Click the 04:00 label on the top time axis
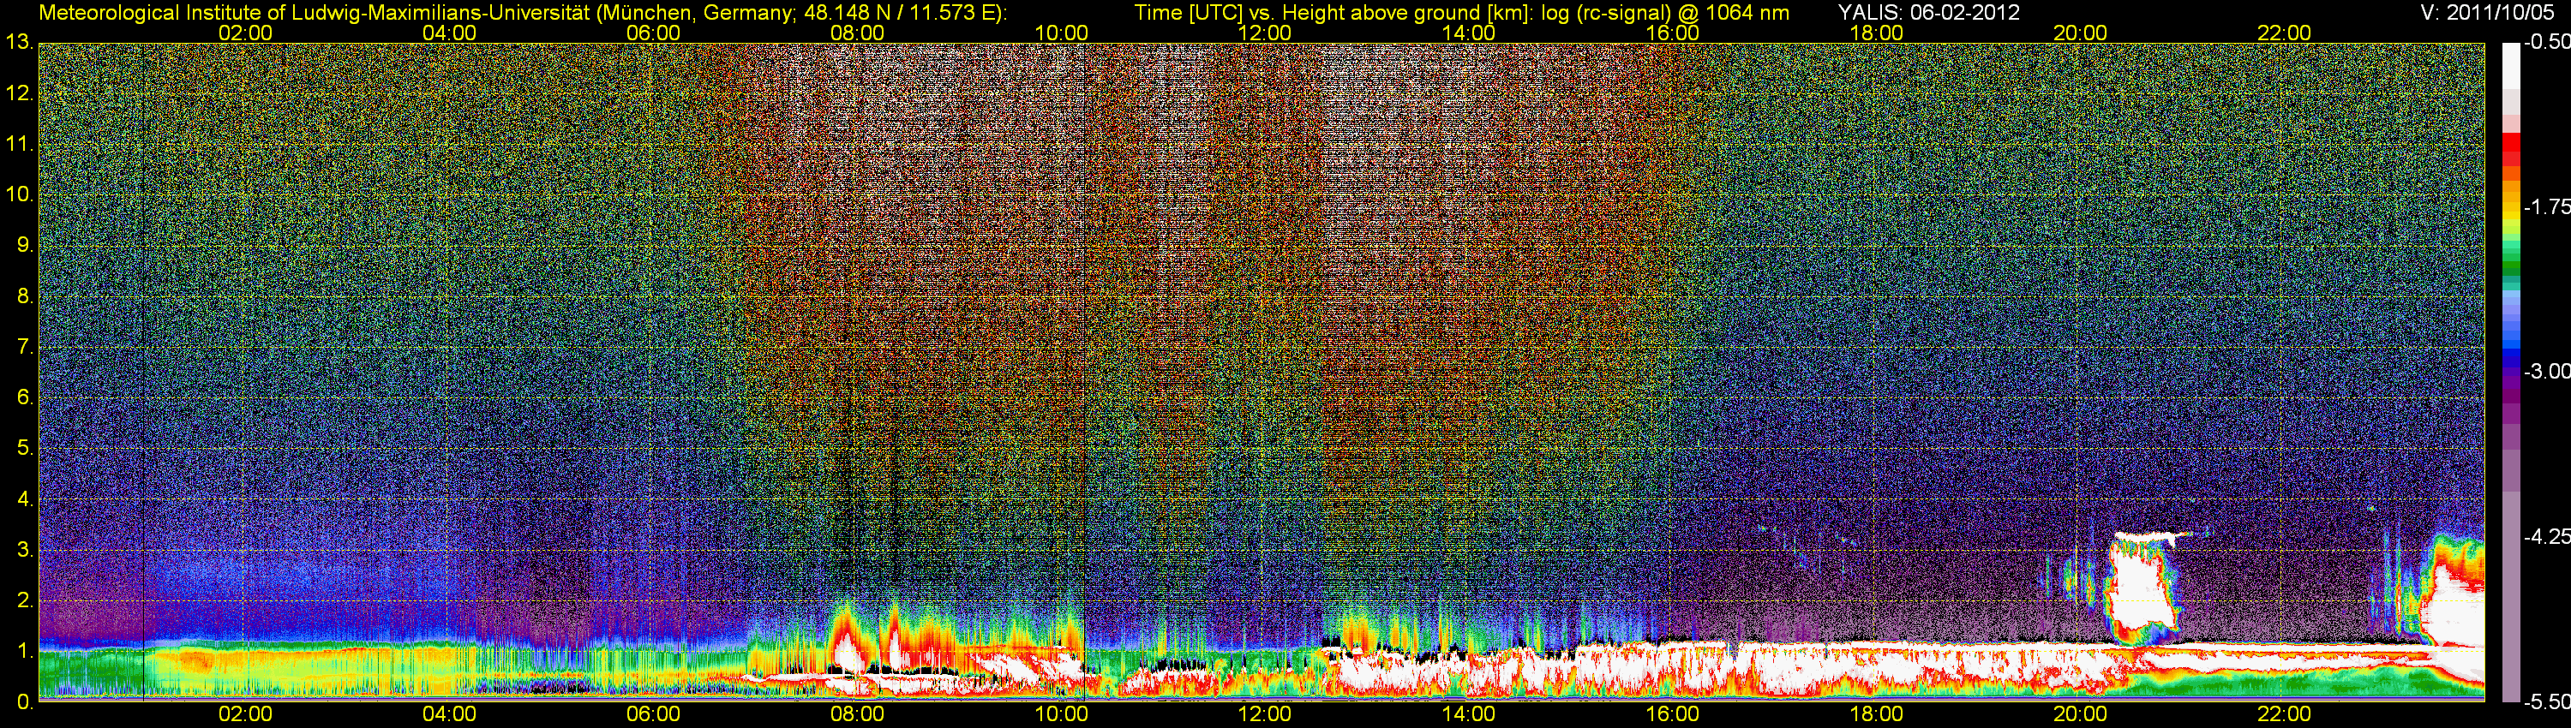The height and width of the screenshot is (728, 2571). point(449,33)
